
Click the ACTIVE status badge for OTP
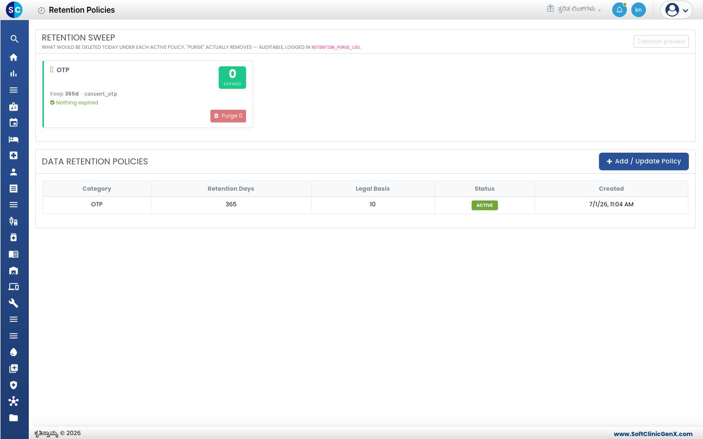point(485,205)
